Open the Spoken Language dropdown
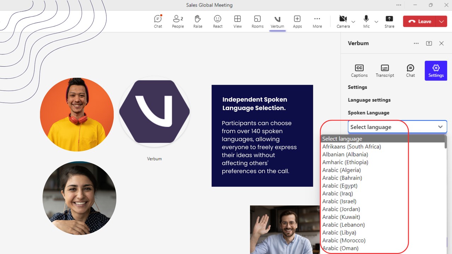 pyautogui.click(x=397, y=127)
